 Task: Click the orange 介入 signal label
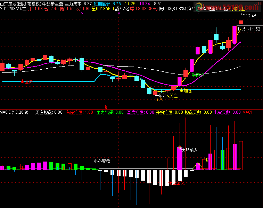(159, 99)
